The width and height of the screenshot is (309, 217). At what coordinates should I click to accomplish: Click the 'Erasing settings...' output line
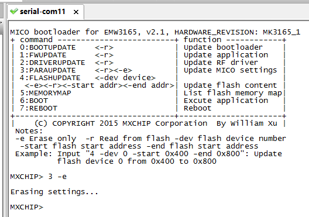click(54, 192)
